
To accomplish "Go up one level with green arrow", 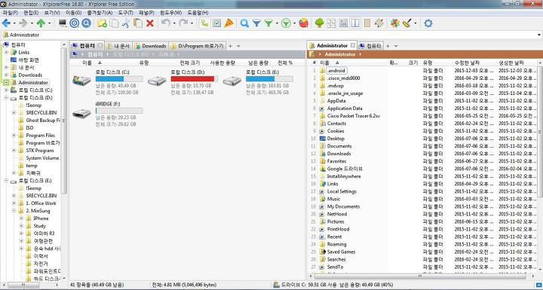I will pyautogui.click(x=41, y=23).
